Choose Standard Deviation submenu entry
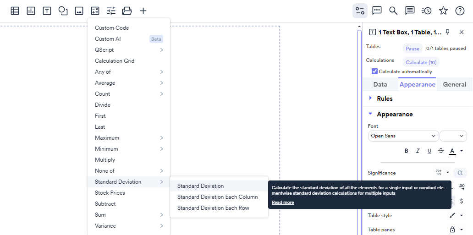The width and height of the screenshot is (473, 235). pos(219,186)
